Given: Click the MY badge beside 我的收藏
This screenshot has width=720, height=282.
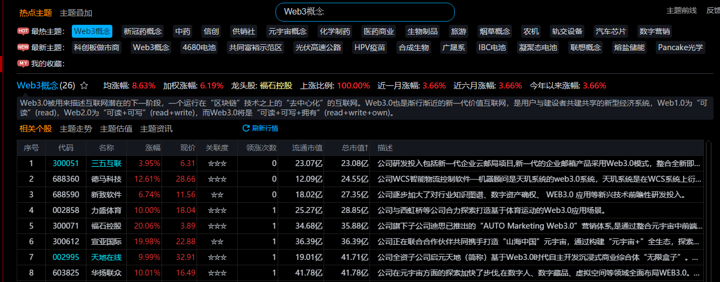Looking at the screenshot, I should coord(23,64).
